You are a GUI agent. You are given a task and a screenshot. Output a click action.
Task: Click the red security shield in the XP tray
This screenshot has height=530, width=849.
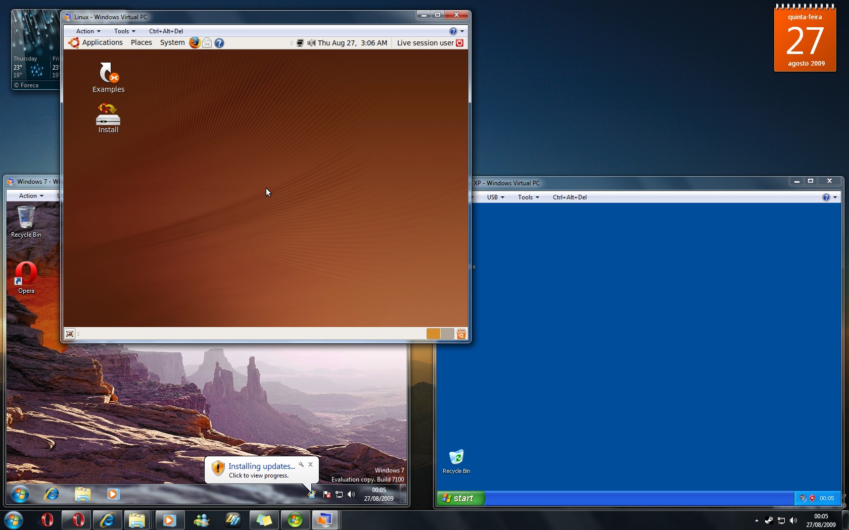pyautogui.click(x=812, y=498)
